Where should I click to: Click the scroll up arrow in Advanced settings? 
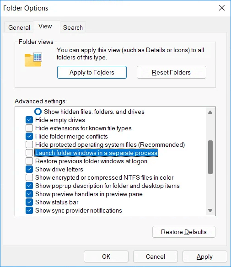[x=210, y=112]
